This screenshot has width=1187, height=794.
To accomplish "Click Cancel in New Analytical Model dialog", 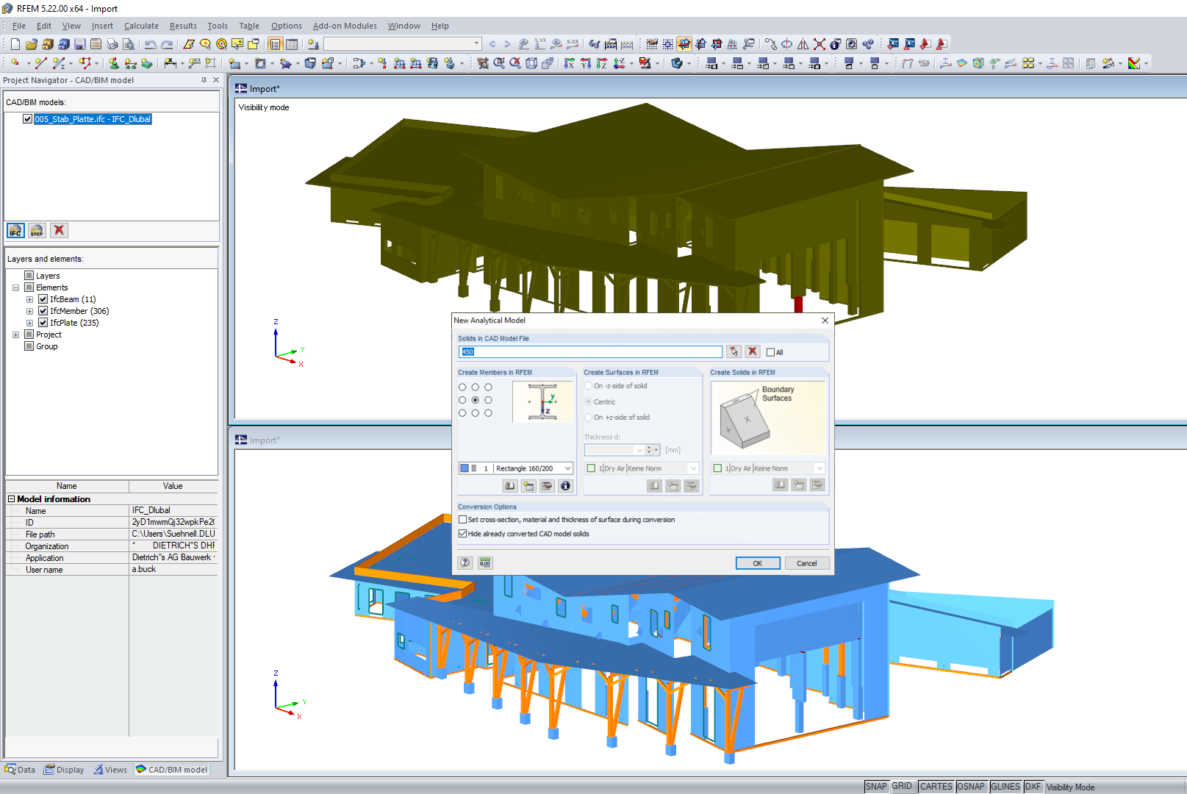I will tap(806, 563).
